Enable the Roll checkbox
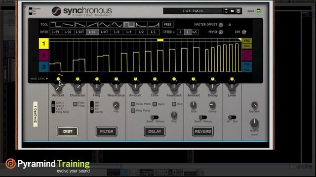Image resolution: width=316 pixels, height=177 pixels. pos(174,104)
